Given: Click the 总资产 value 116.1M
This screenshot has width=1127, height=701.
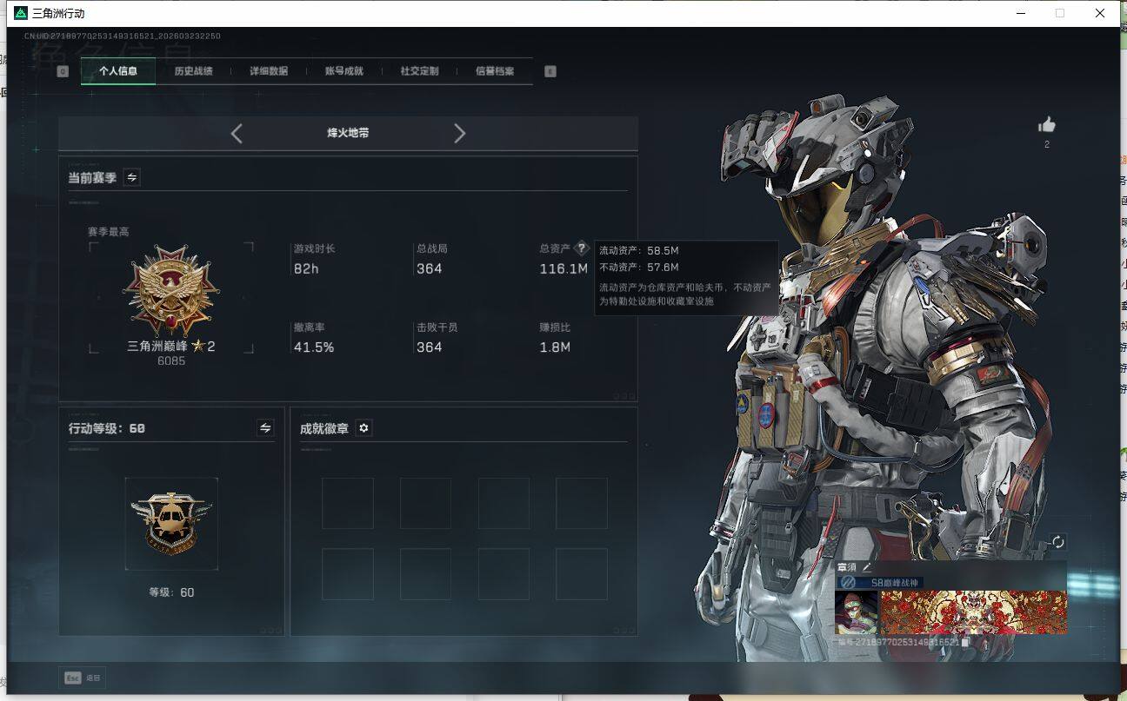Looking at the screenshot, I should [563, 269].
